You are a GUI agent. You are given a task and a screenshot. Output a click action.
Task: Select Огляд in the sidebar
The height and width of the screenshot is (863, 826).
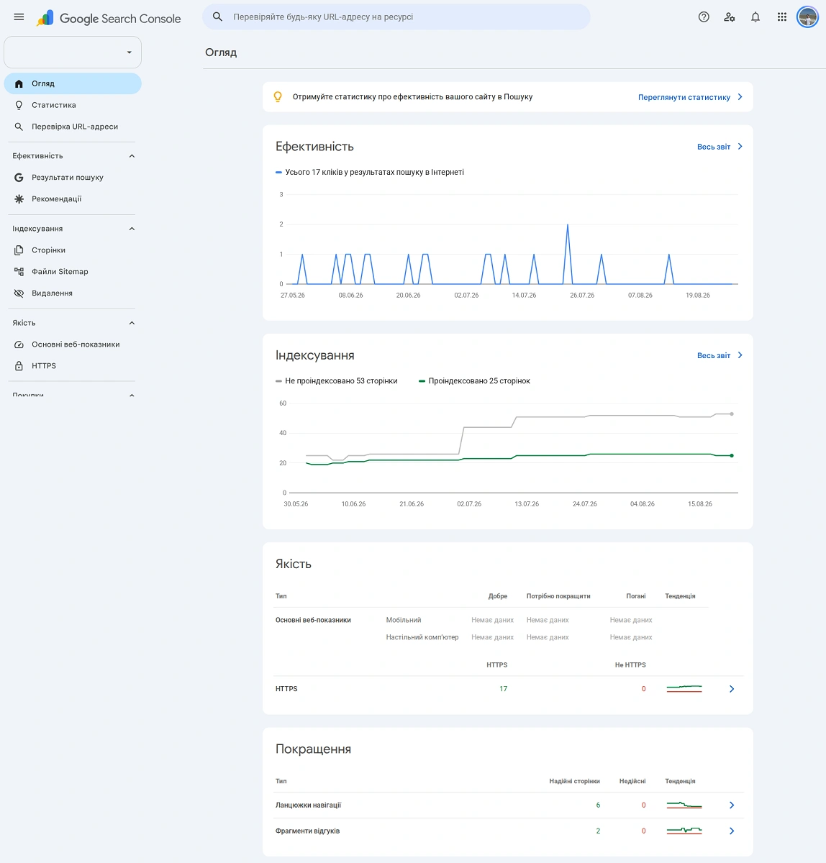73,83
